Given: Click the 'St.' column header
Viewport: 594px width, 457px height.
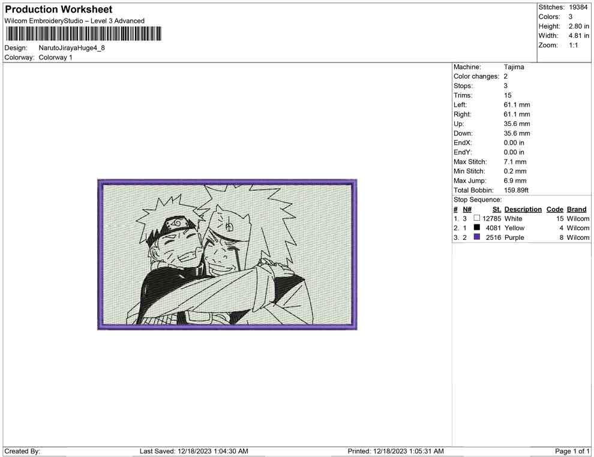Looking at the screenshot, I should [x=497, y=209].
